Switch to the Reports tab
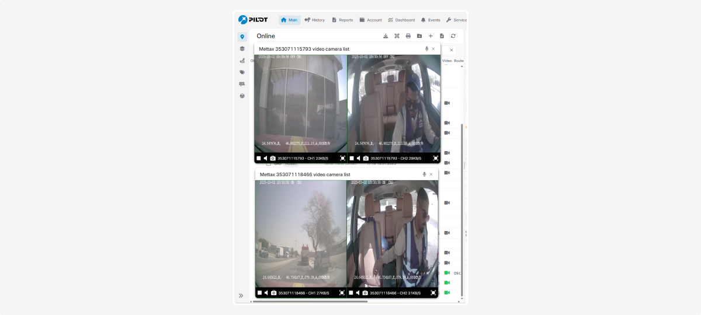The image size is (701, 315). tap(342, 20)
